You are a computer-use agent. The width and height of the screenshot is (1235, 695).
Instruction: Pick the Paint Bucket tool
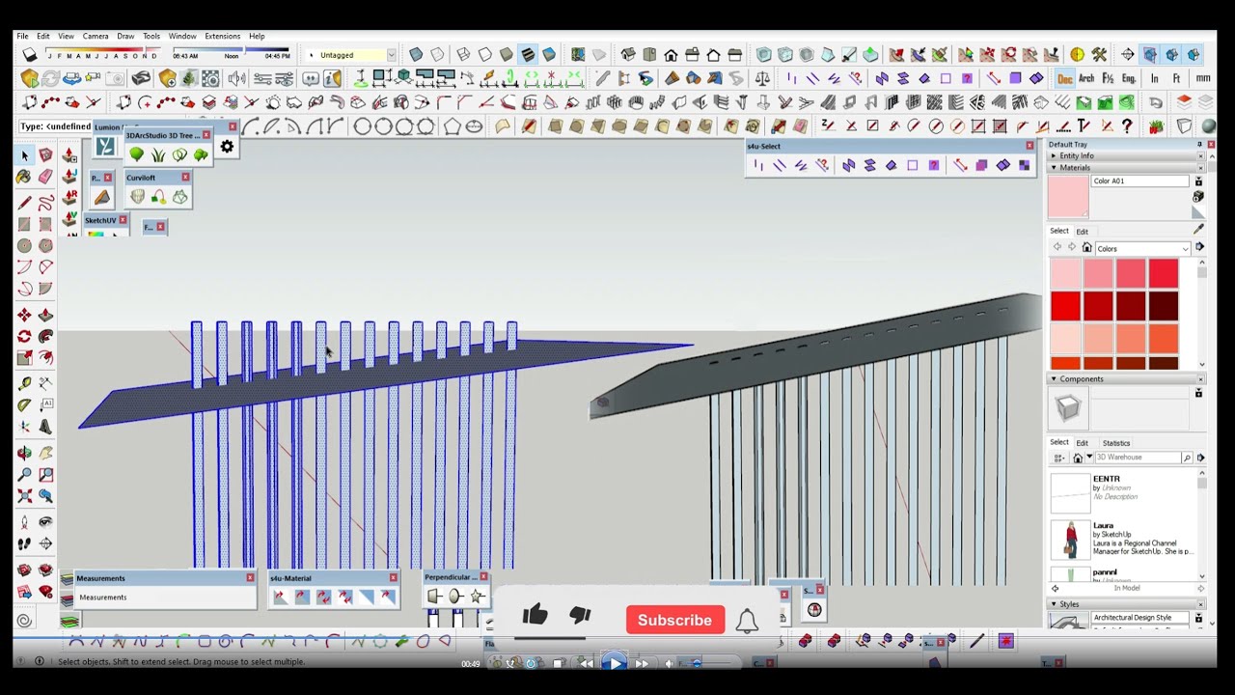(23, 177)
